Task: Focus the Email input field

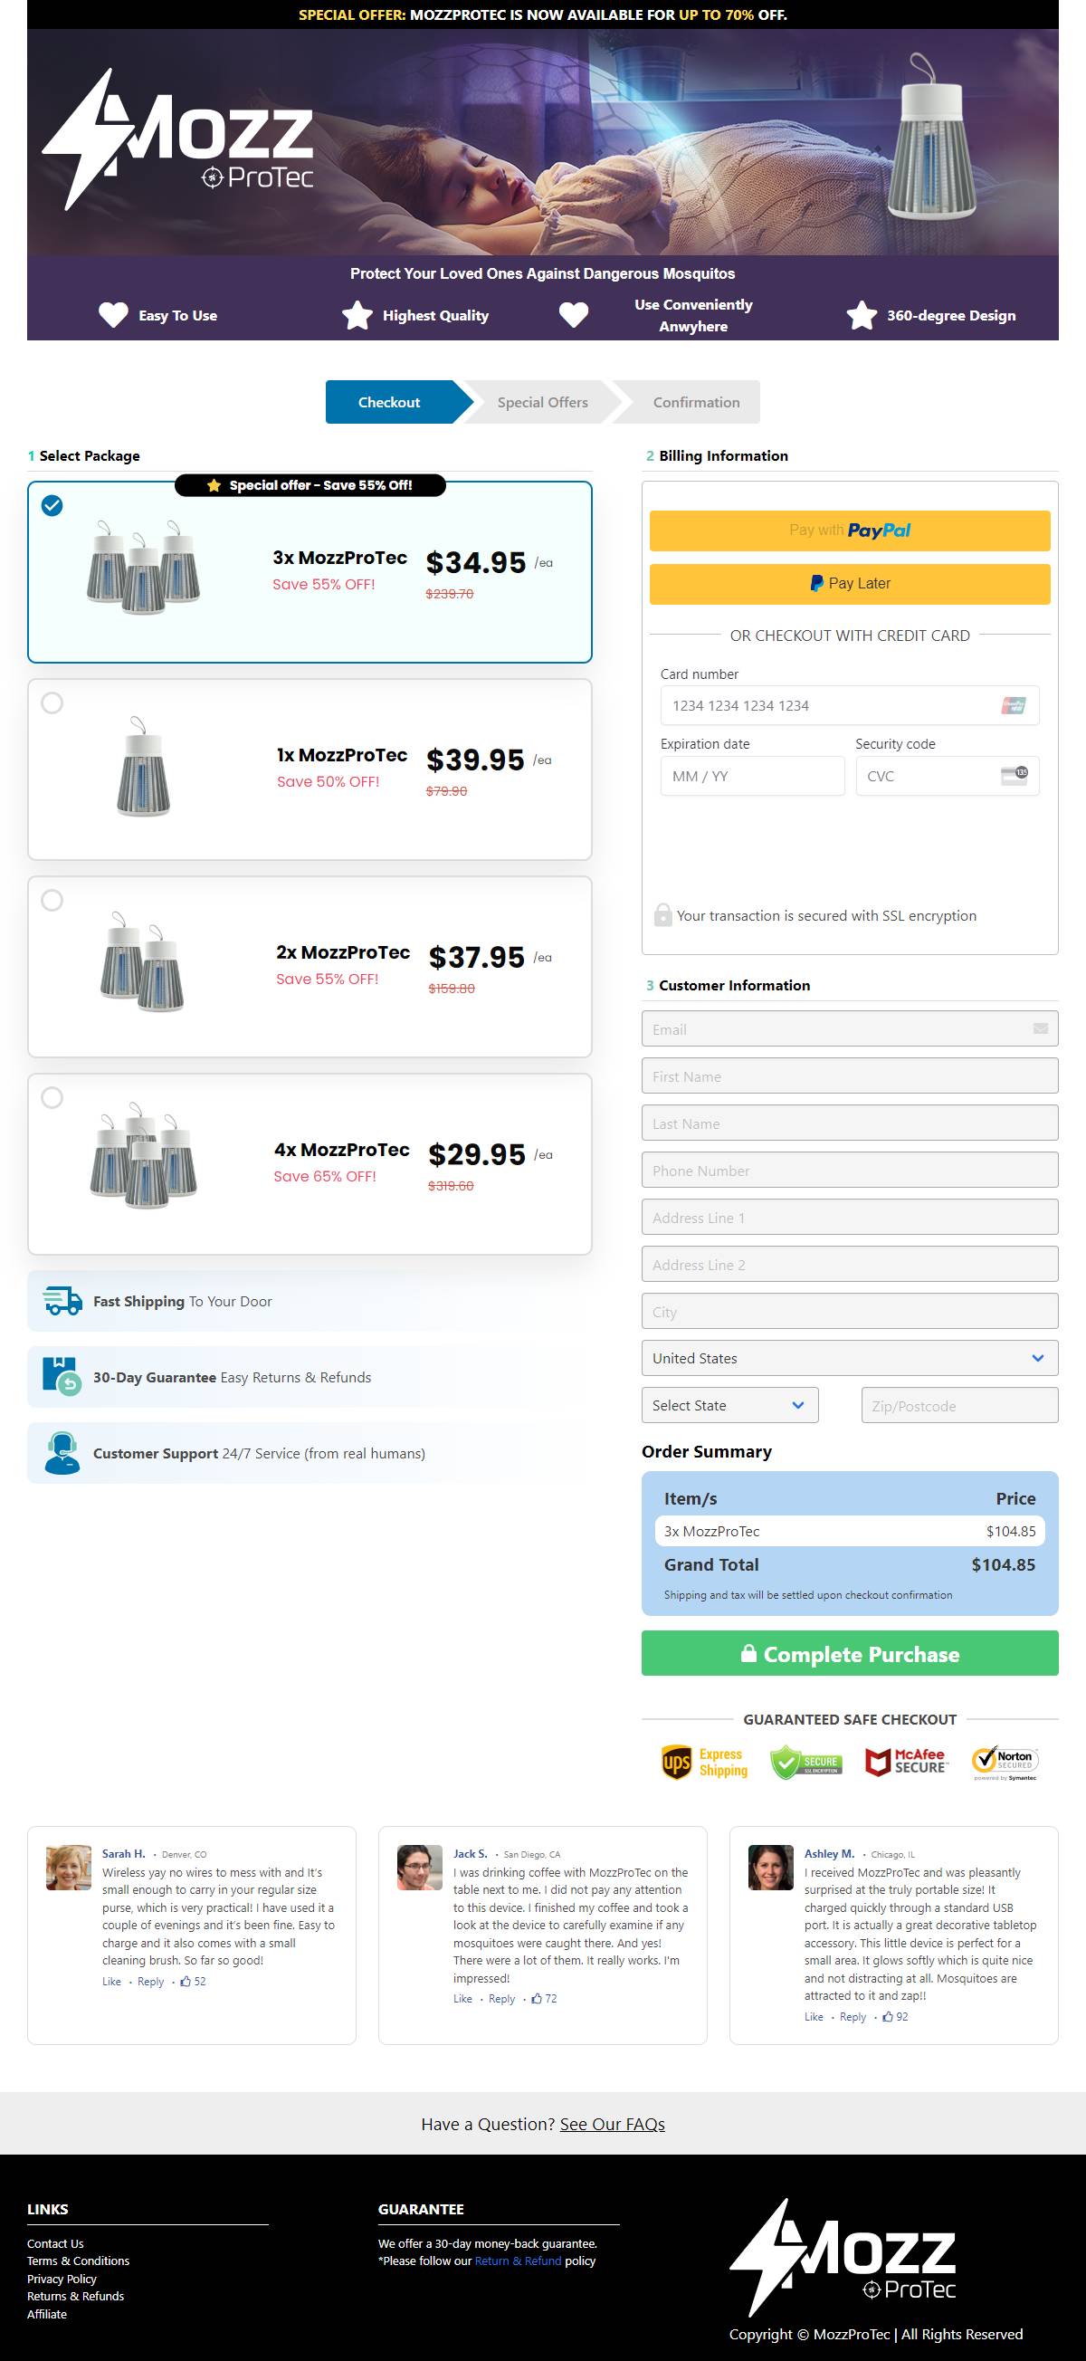Action: click(850, 1028)
